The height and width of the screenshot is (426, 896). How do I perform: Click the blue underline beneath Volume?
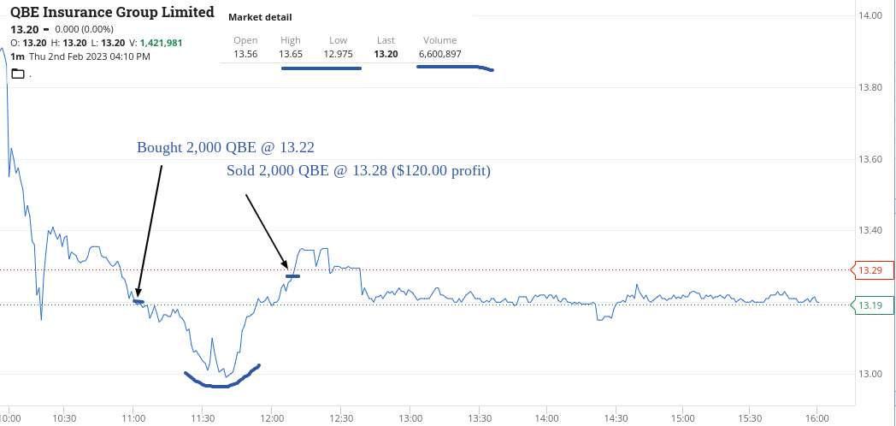click(x=453, y=67)
